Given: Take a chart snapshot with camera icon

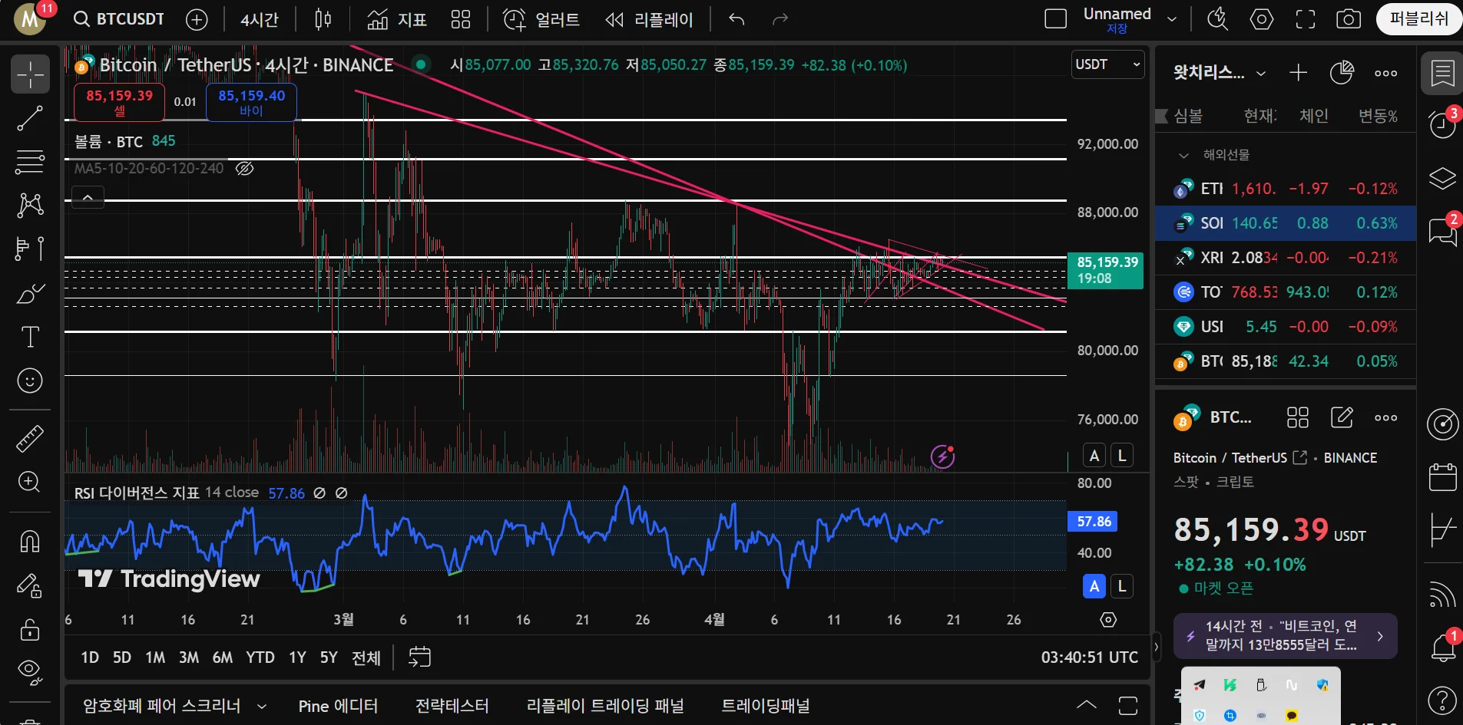Looking at the screenshot, I should point(1349,19).
